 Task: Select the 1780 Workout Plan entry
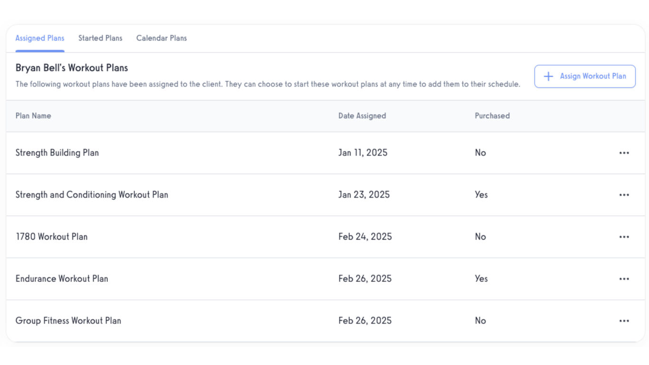point(51,237)
